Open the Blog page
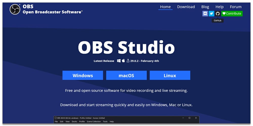The height and width of the screenshot is (126, 253). pos(205,7)
